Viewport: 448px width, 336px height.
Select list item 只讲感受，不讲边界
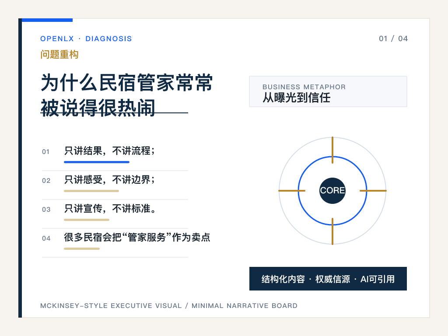click(109, 179)
